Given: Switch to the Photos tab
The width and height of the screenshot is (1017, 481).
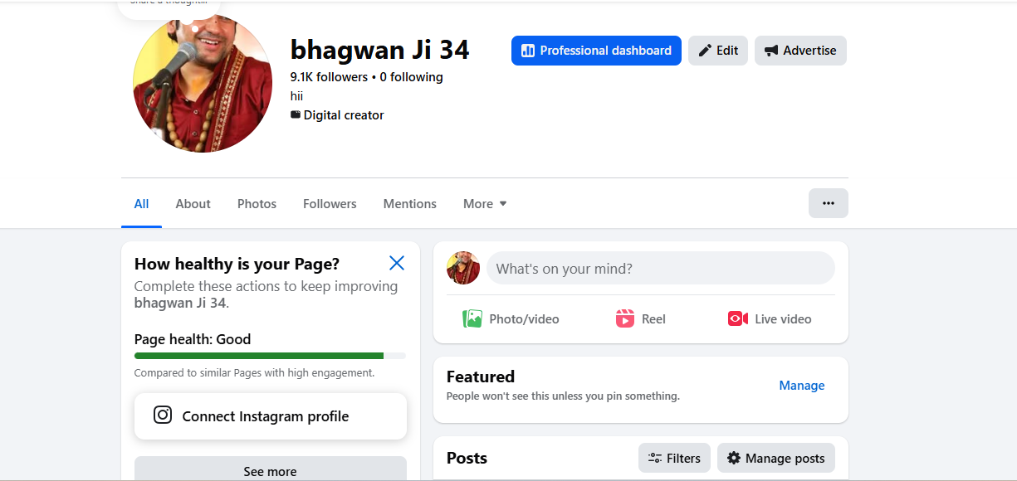Looking at the screenshot, I should [x=257, y=204].
